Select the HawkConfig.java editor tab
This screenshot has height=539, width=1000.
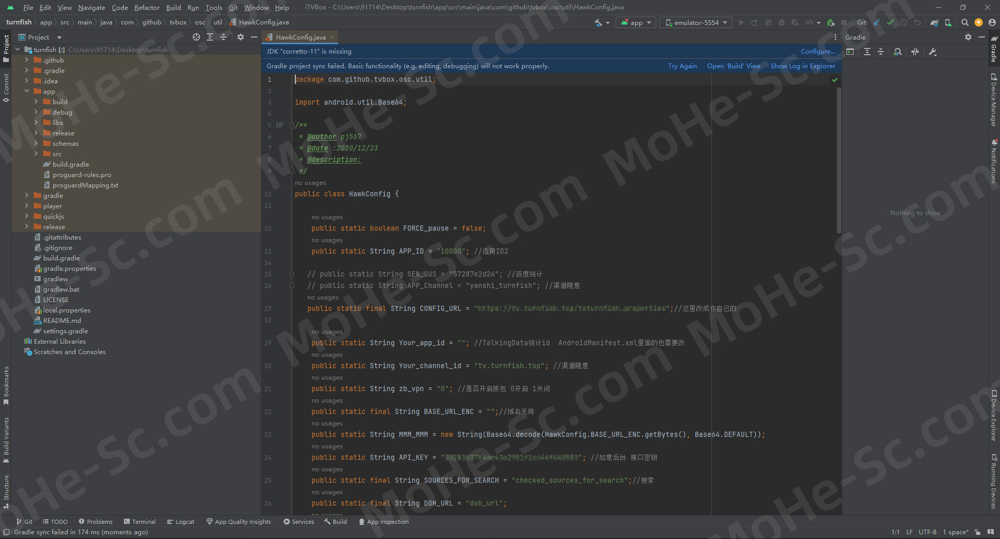pos(300,37)
